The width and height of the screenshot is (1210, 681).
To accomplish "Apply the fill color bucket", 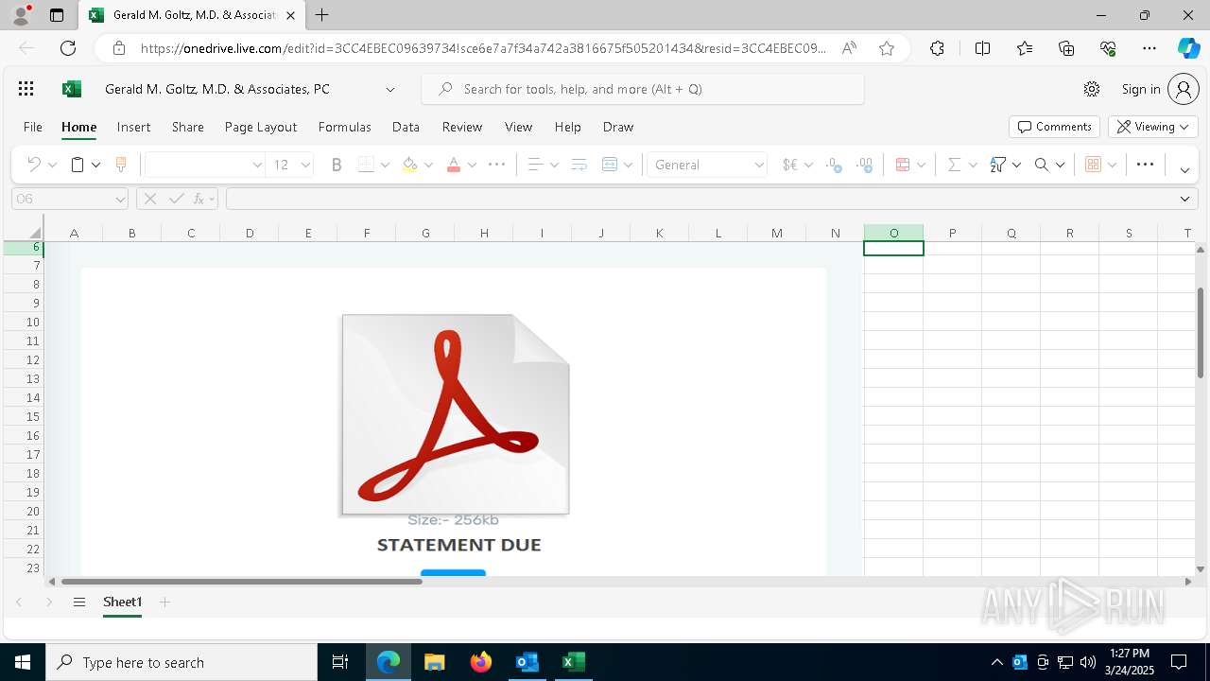I will [x=409, y=165].
